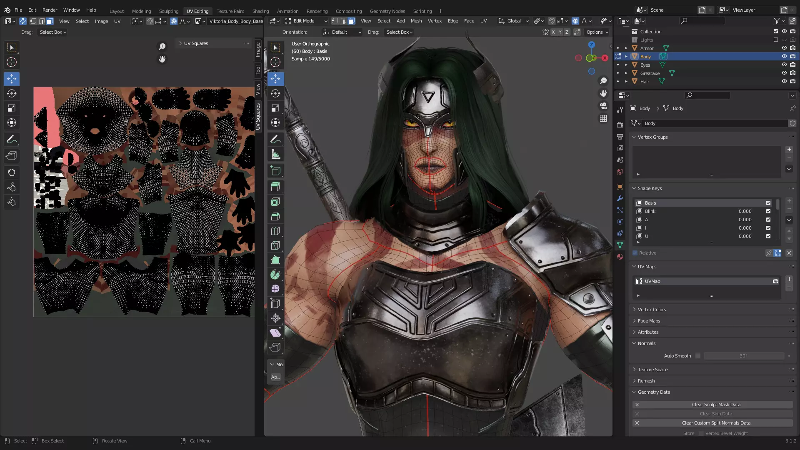Switch to Geometry Nodes workspace

(x=387, y=11)
